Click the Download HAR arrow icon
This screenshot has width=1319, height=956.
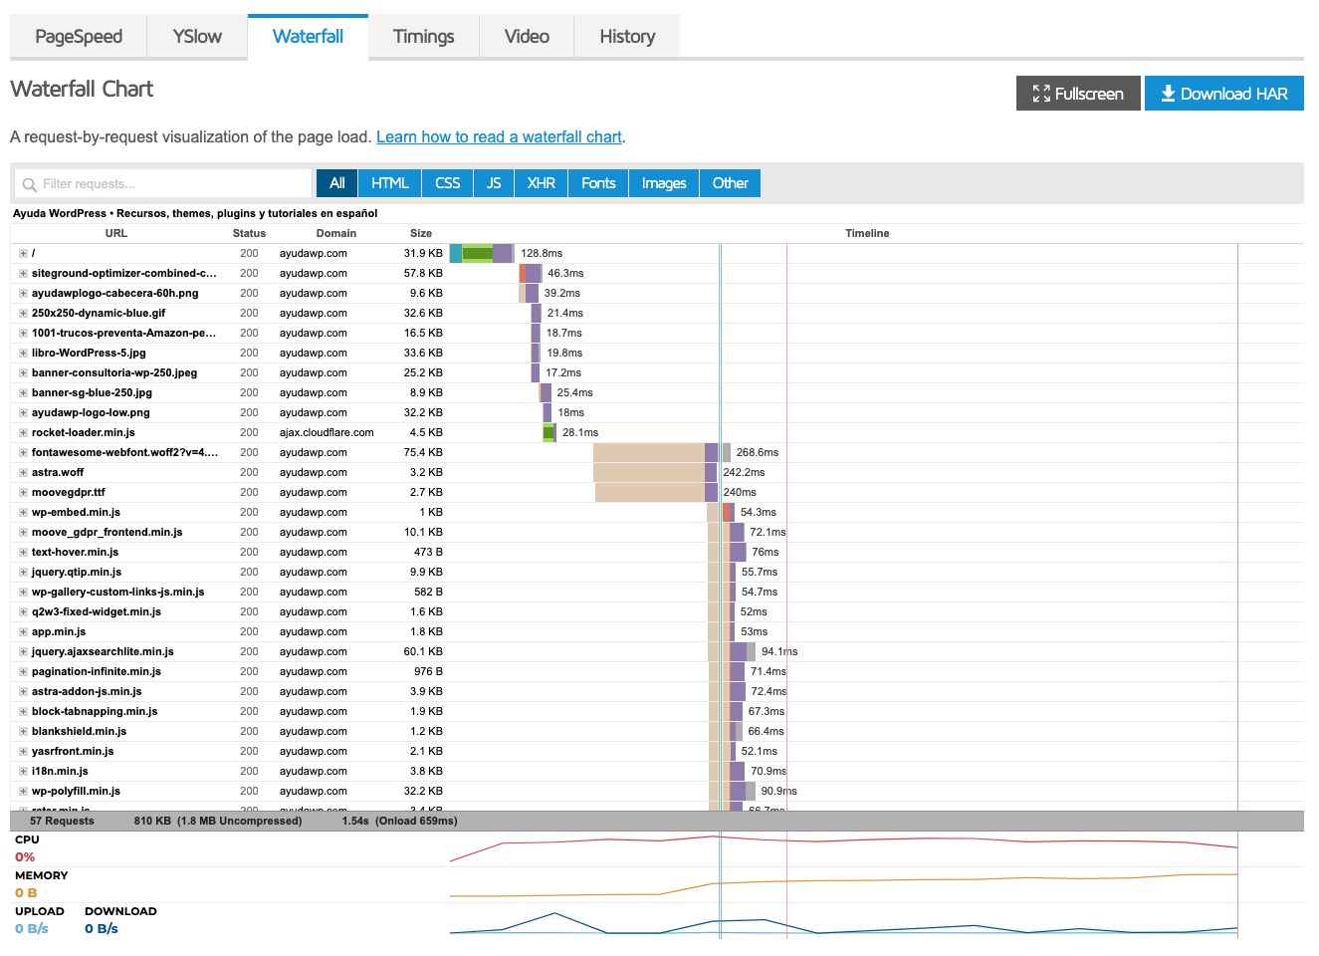click(1168, 94)
